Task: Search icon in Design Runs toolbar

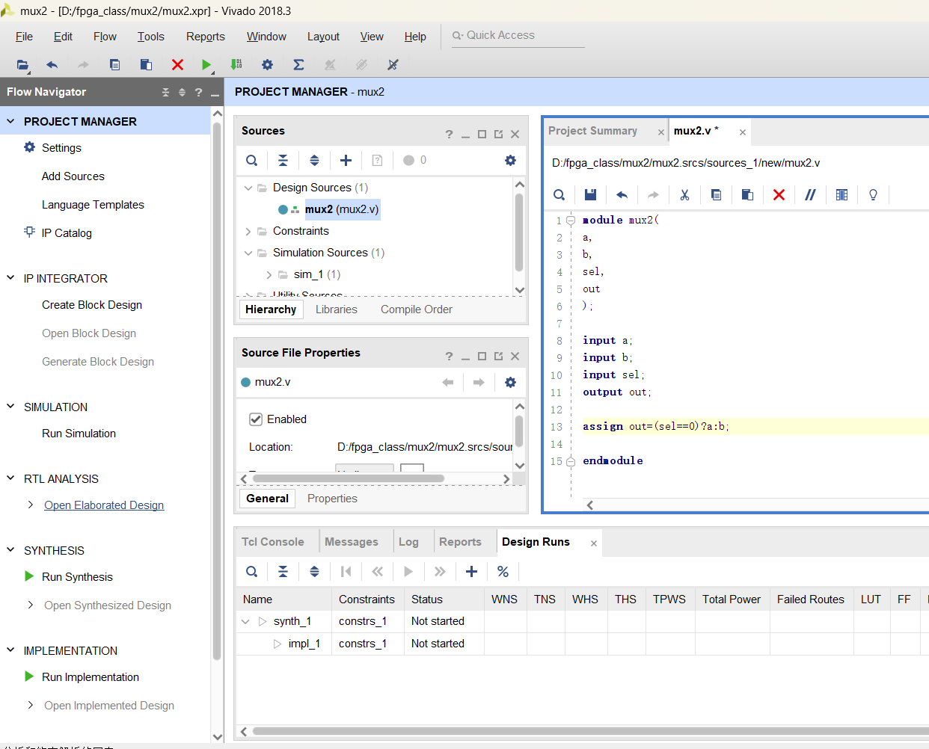Action: tap(252, 571)
